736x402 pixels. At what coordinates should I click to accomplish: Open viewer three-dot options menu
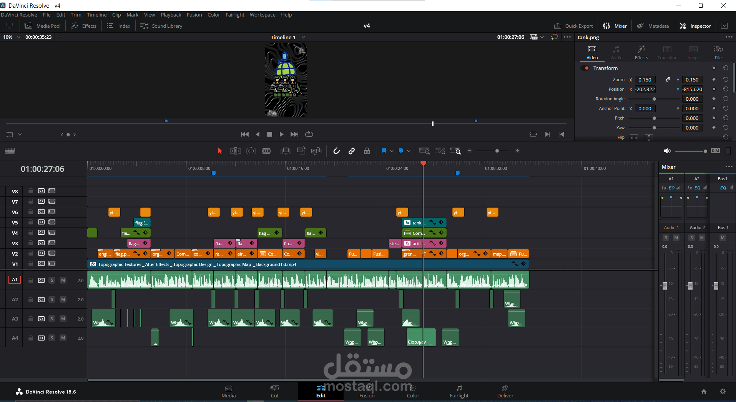(567, 37)
